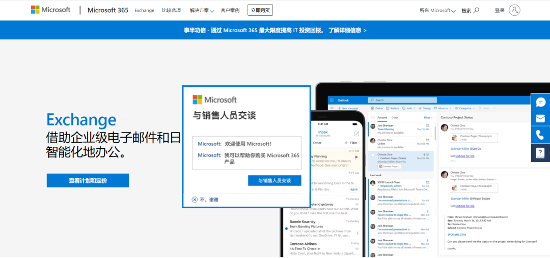Open the 比较选项 navigation item
The width and height of the screenshot is (550, 258).
[x=171, y=11]
